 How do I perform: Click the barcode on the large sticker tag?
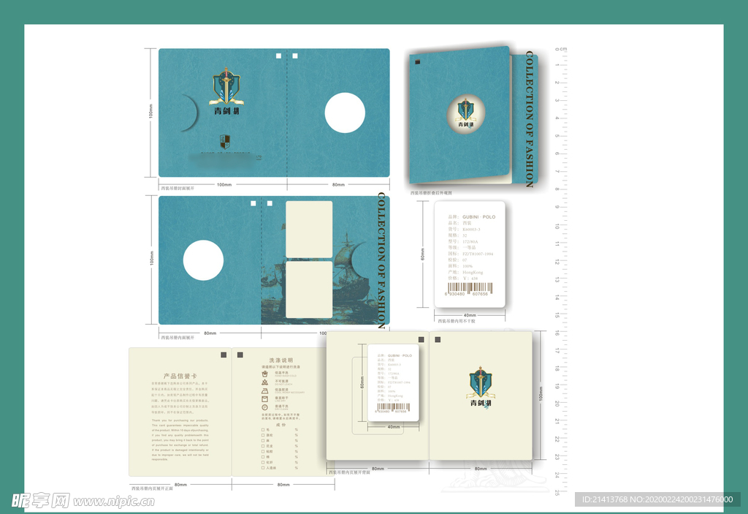(470, 287)
